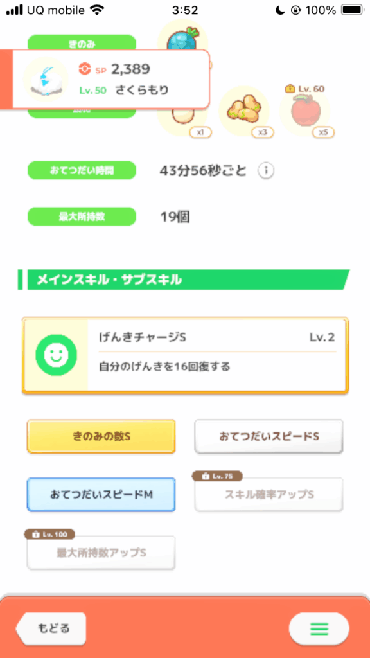Viewport: 370px width, 658px height.
Task: Tap locked 最大所持数アップS skill
Action: (x=101, y=553)
